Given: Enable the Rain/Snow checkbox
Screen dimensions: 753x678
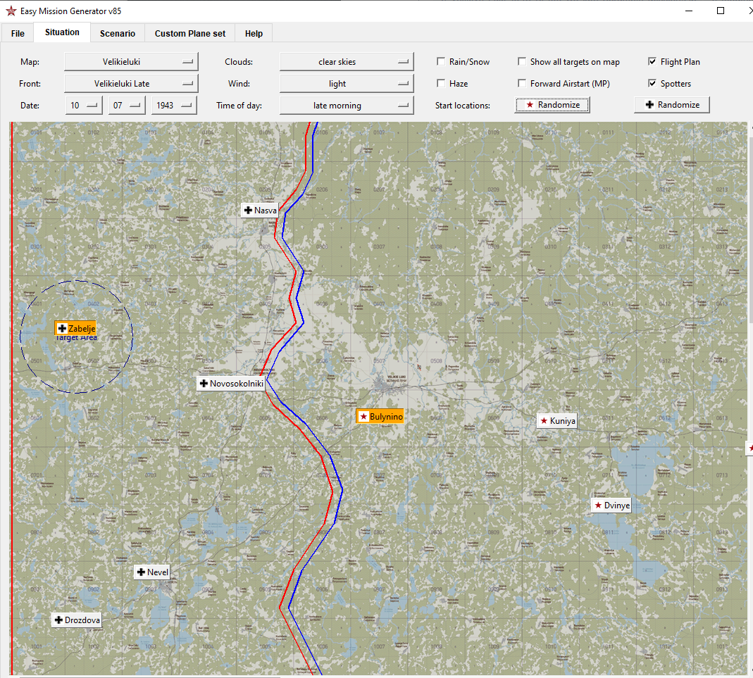Looking at the screenshot, I should pyautogui.click(x=441, y=61).
